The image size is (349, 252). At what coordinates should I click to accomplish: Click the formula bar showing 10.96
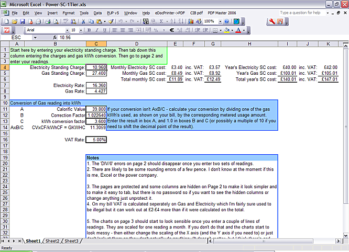coord(203,38)
